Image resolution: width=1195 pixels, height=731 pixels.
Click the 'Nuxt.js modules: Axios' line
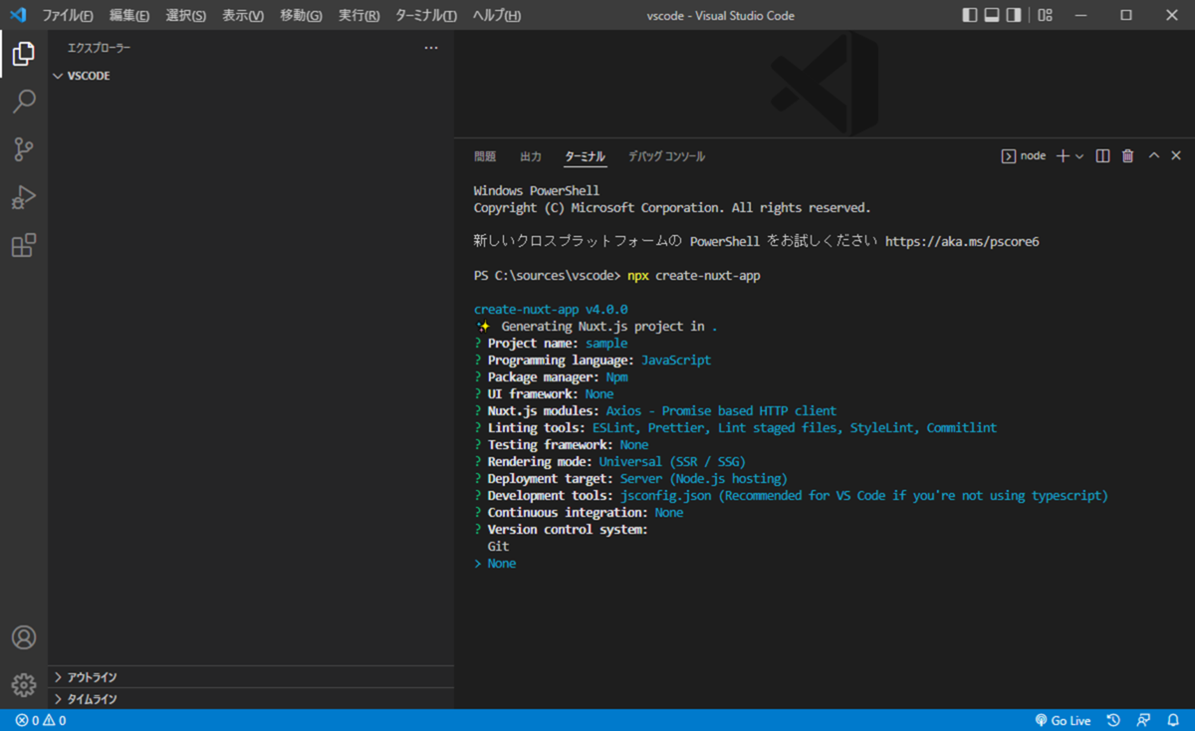[x=655, y=411]
